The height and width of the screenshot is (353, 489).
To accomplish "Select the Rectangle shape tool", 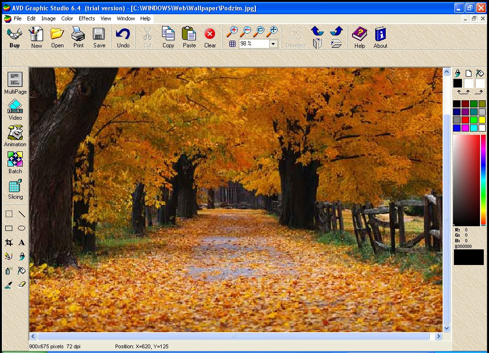I will [x=9, y=229].
